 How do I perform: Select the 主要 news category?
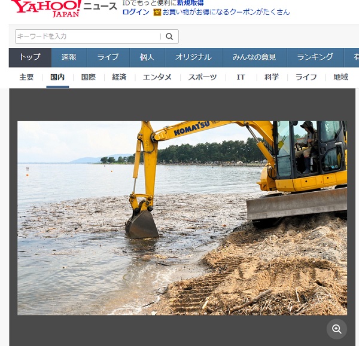coord(26,77)
